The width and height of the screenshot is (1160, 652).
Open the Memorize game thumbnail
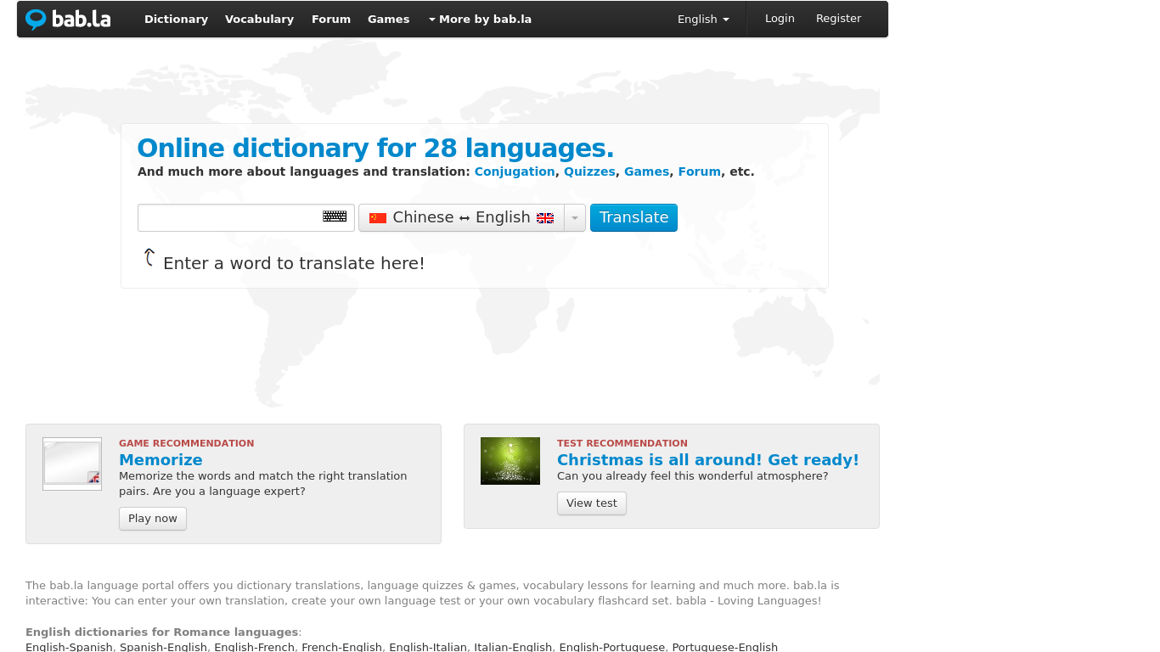tap(72, 464)
